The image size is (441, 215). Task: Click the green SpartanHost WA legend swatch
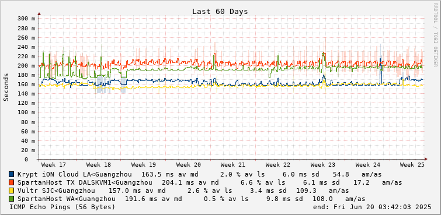click(12, 199)
